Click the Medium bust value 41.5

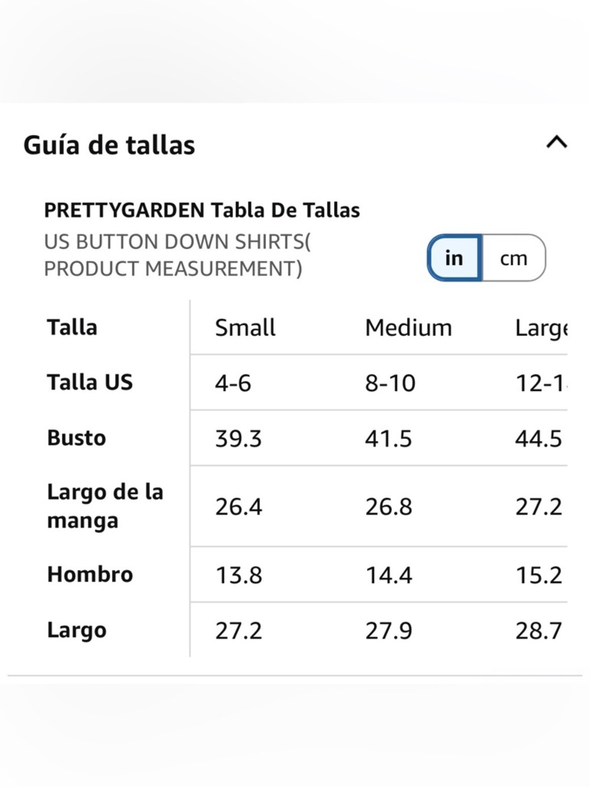(388, 439)
